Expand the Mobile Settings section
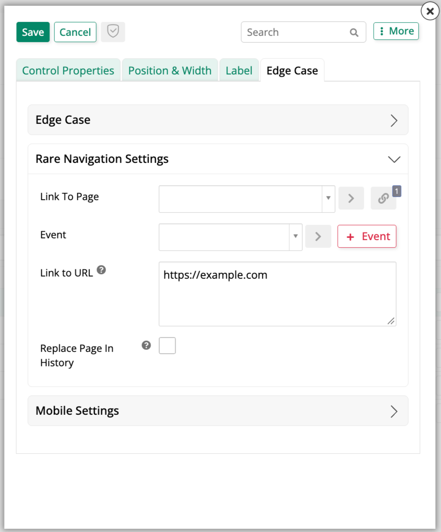Viewport: 441px width, 532px height. click(218, 411)
